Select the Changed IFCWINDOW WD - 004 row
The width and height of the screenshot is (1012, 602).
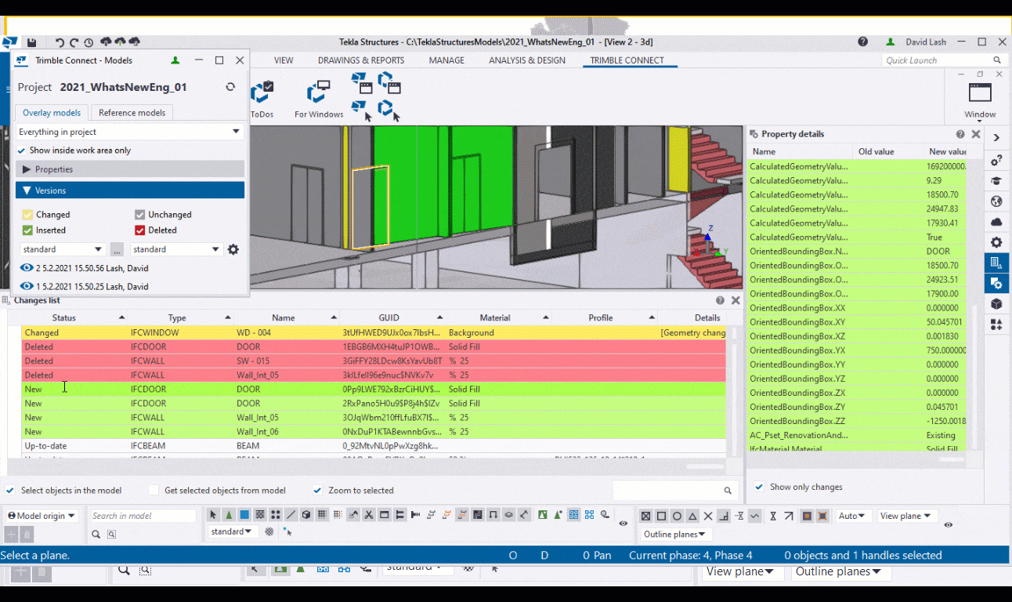point(374,332)
